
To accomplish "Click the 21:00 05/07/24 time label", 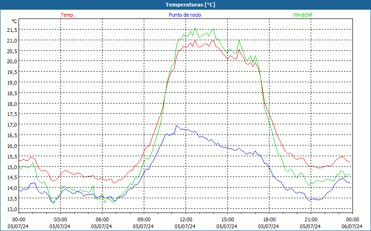I will pos(310,223).
